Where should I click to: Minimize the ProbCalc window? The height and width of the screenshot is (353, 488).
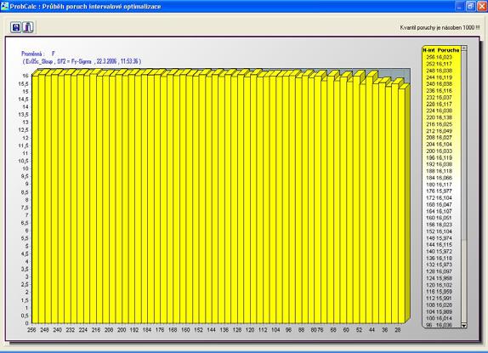pos(460,6)
